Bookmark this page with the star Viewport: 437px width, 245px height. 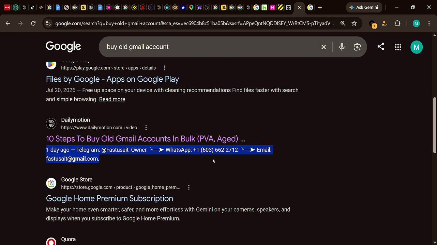[x=354, y=23]
